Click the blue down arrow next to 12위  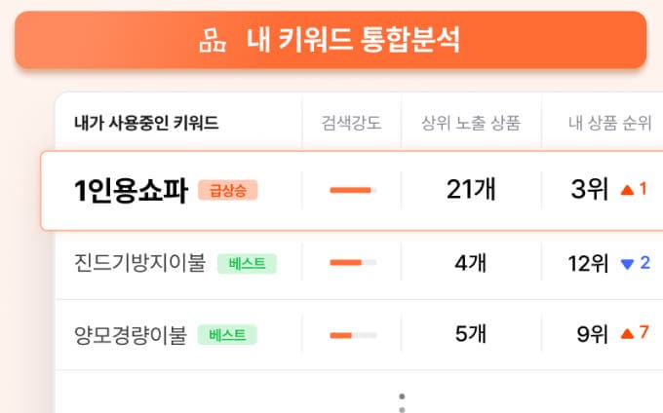627,264
